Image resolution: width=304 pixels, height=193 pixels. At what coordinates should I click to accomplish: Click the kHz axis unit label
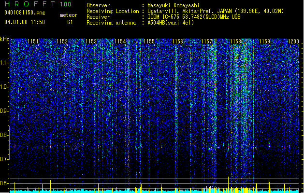tap(4, 39)
